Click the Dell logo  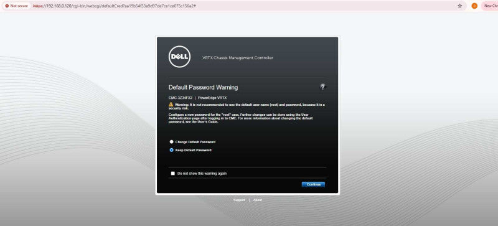point(179,57)
